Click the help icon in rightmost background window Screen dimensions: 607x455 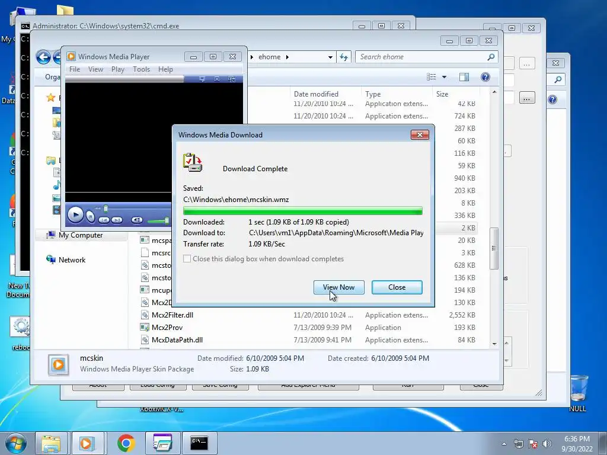552,100
